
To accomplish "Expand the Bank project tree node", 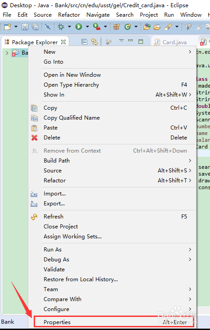I will (x=7, y=53).
